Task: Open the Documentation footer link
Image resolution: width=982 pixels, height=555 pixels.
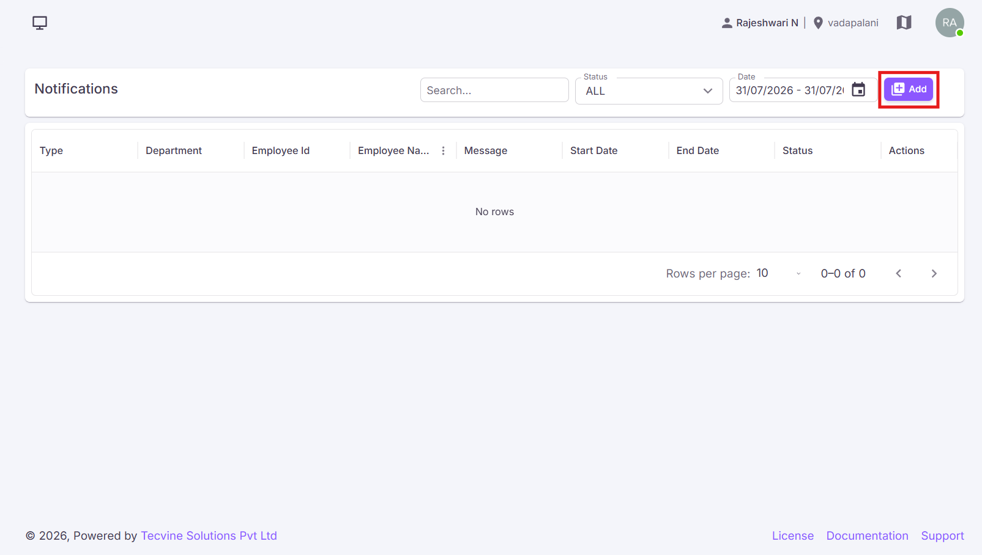Action: coord(867,536)
